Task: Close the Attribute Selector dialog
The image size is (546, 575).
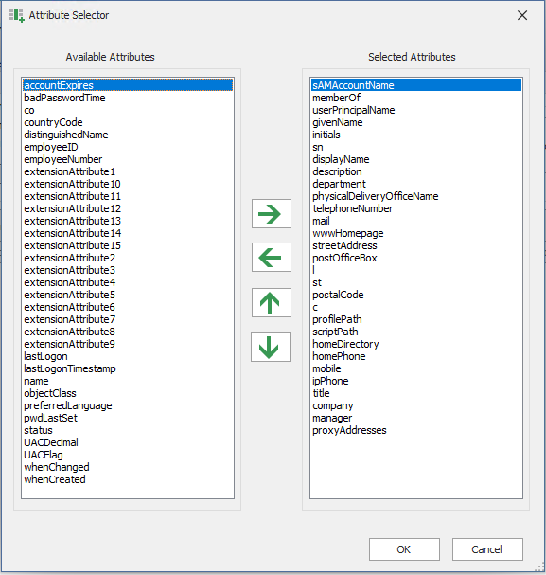Action: [522, 15]
